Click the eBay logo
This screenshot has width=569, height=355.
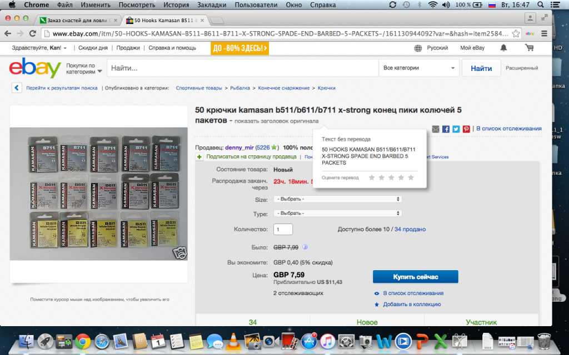[35, 68]
